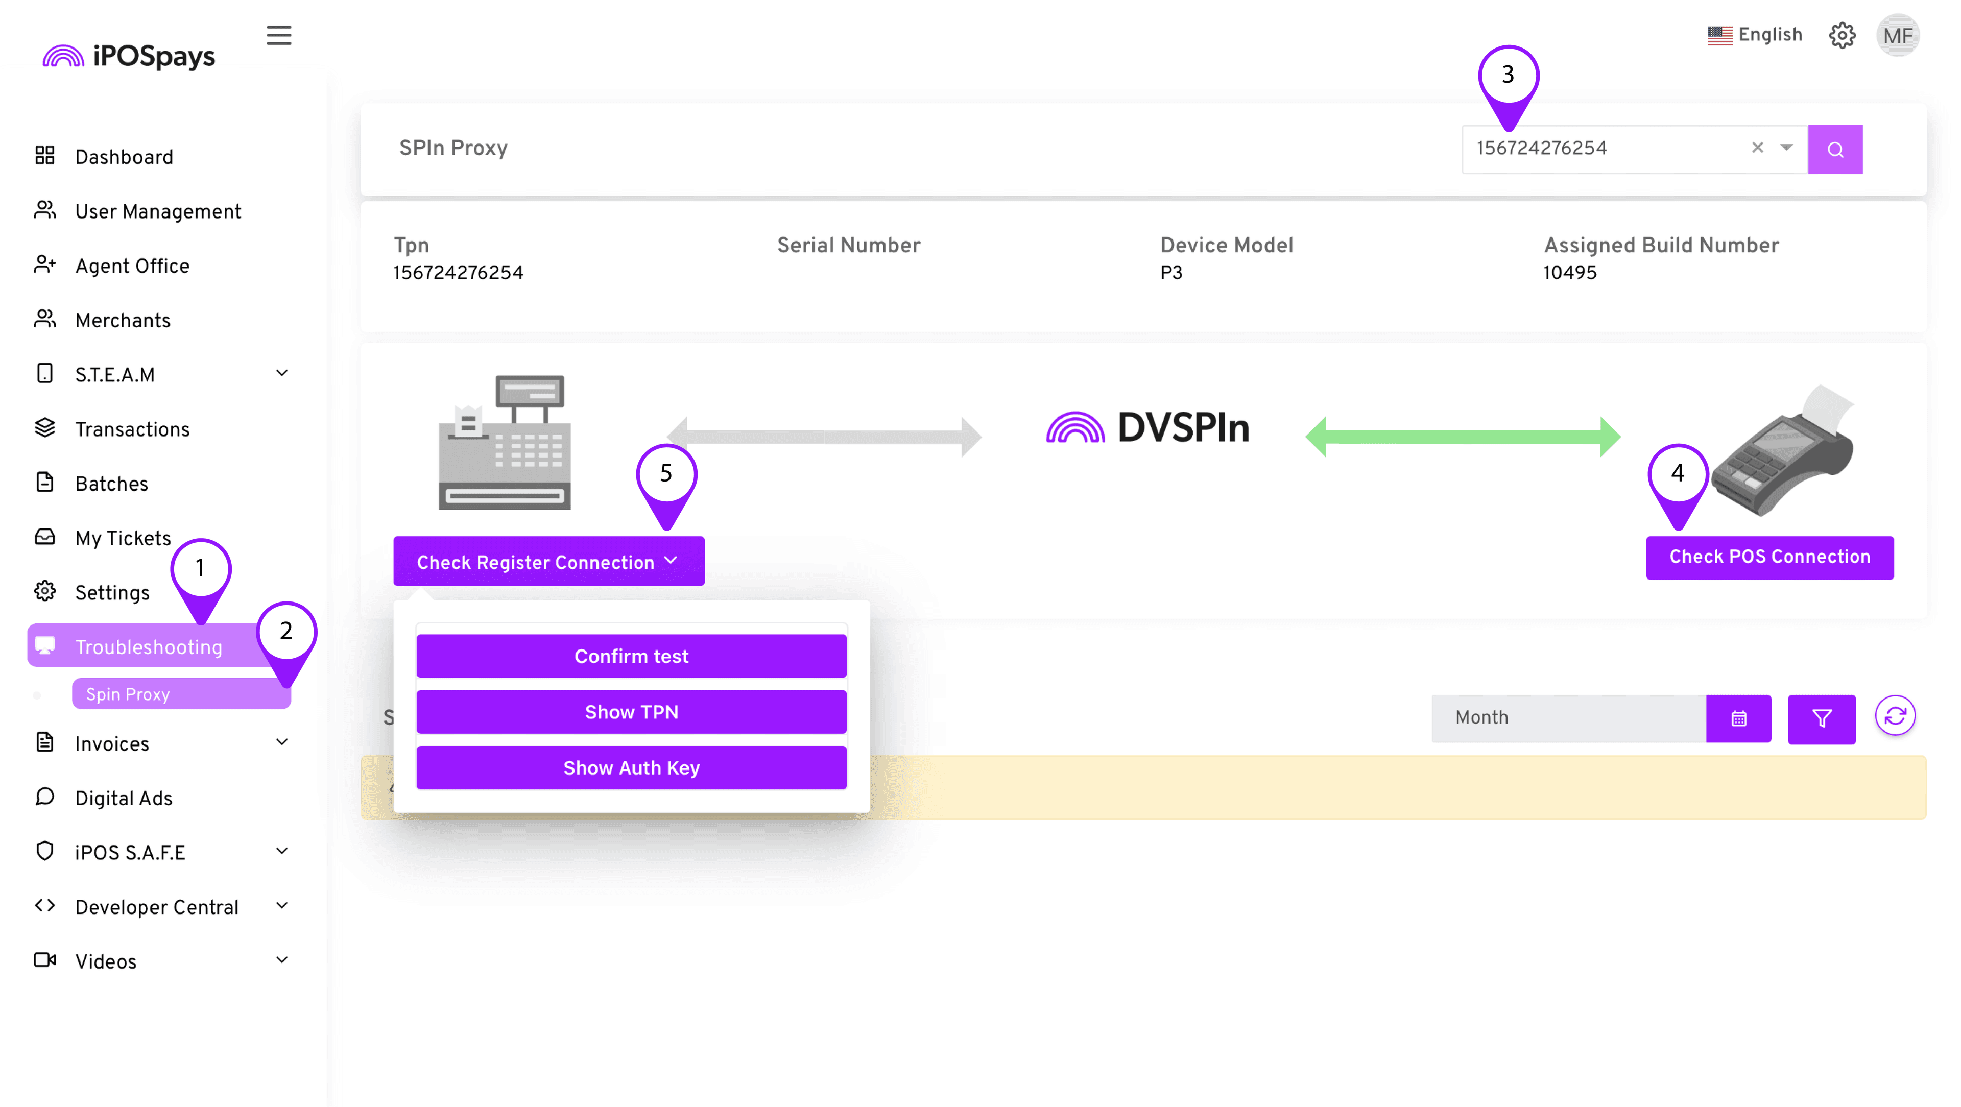Open the Batches page
Viewport: 1961px width, 1107px height.
pyautogui.click(x=112, y=484)
